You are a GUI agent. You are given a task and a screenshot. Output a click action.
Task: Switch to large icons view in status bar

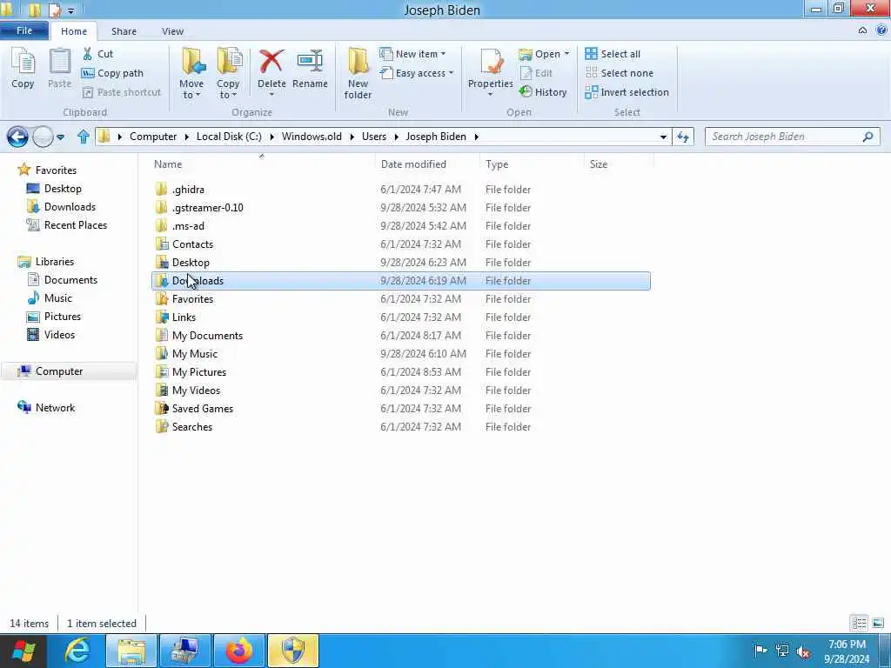tap(878, 623)
